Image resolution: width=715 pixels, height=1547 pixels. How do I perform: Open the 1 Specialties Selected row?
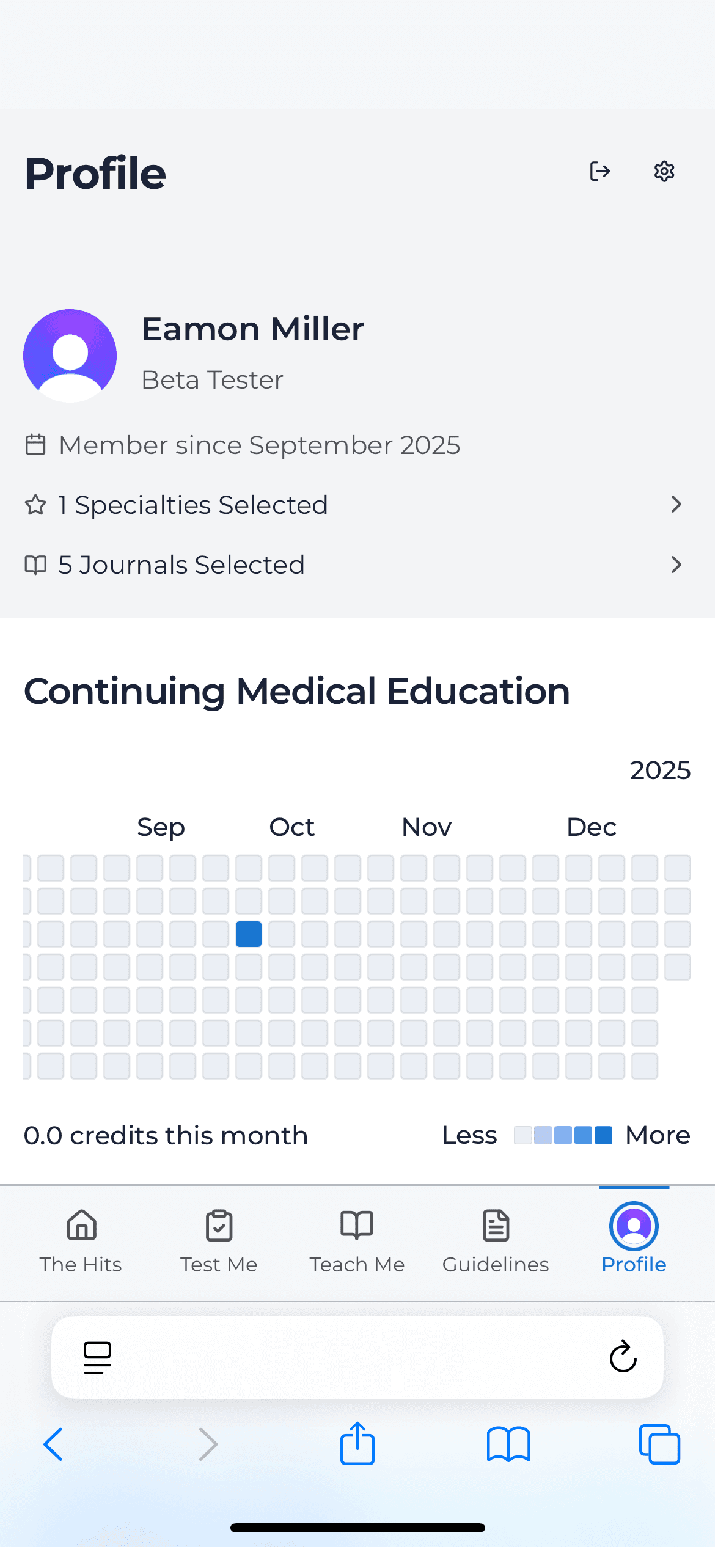tap(193, 505)
